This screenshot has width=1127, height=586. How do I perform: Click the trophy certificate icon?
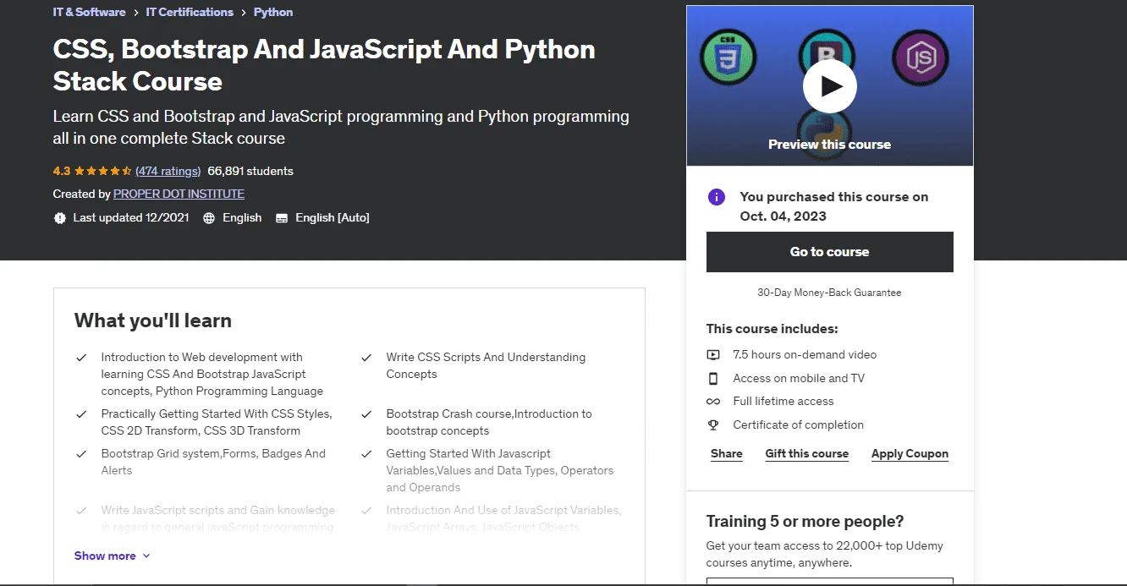713,425
